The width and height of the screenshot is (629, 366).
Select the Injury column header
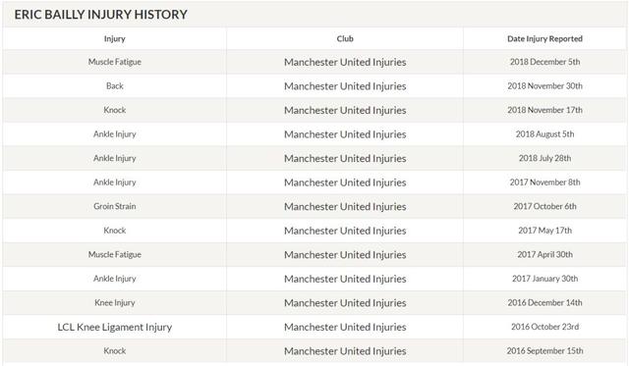click(115, 39)
